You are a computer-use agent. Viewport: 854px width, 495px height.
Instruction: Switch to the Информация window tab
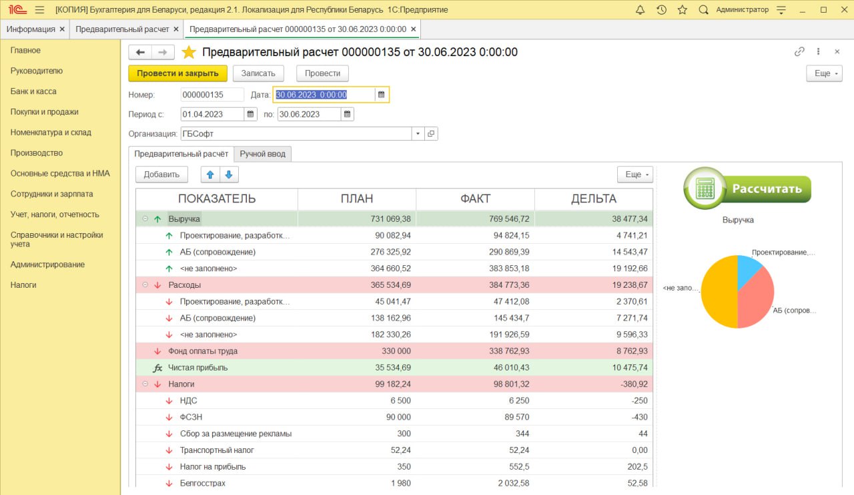click(31, 29)
